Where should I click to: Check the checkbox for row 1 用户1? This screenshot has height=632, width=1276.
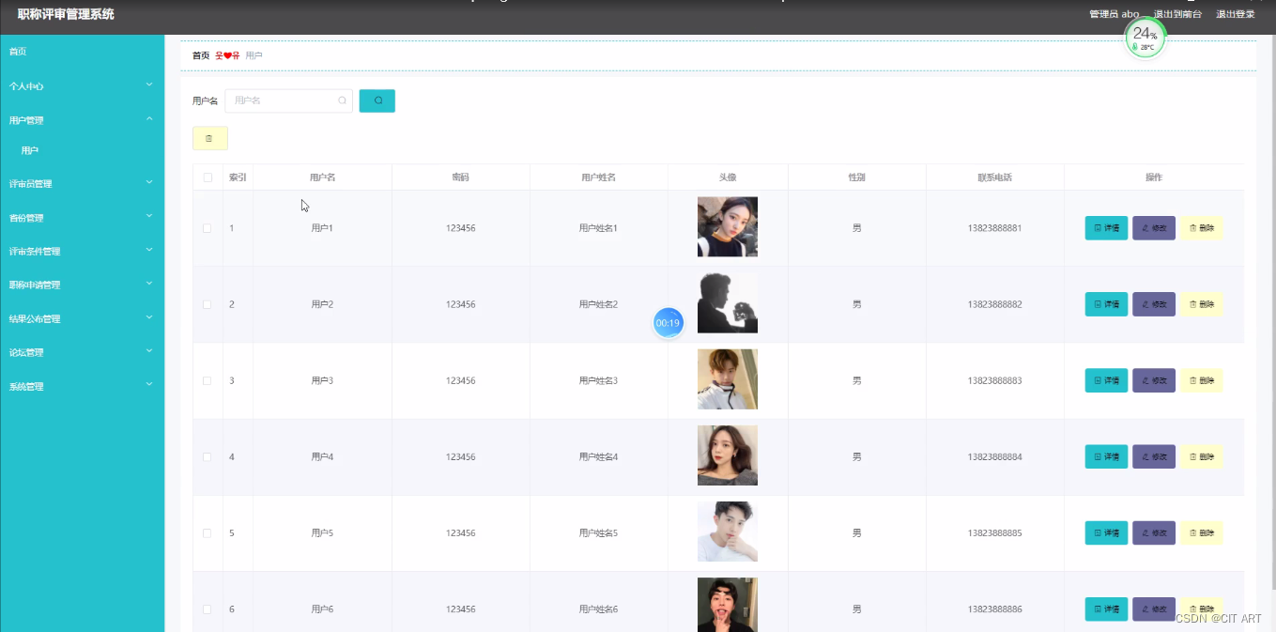click(x=208, y=228)
